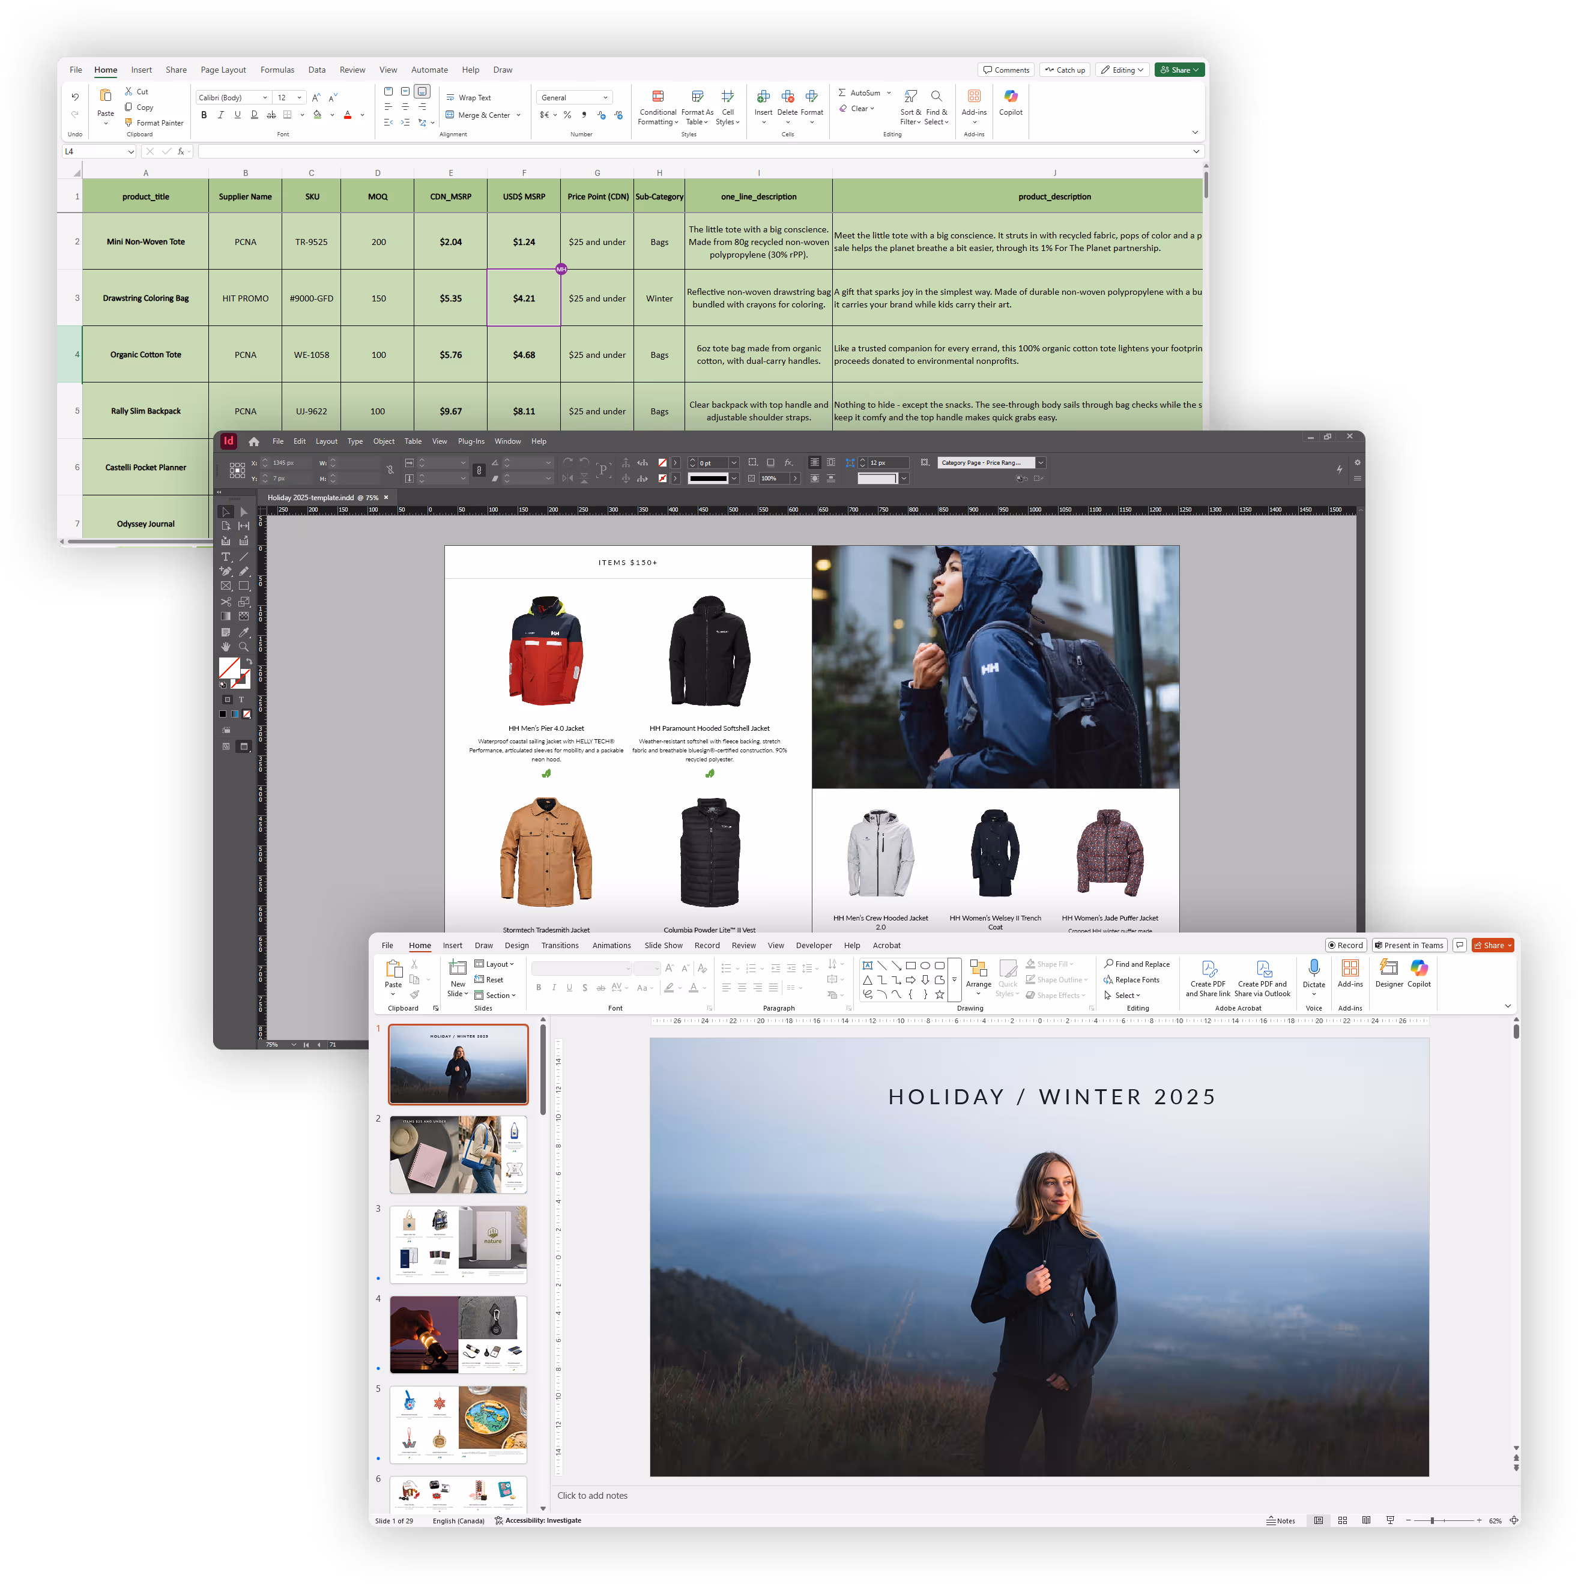Screen dimensions: 1578x1584
Task: Pick the Eyedropper tool in InDesign
Action: [x=243, y=632]
